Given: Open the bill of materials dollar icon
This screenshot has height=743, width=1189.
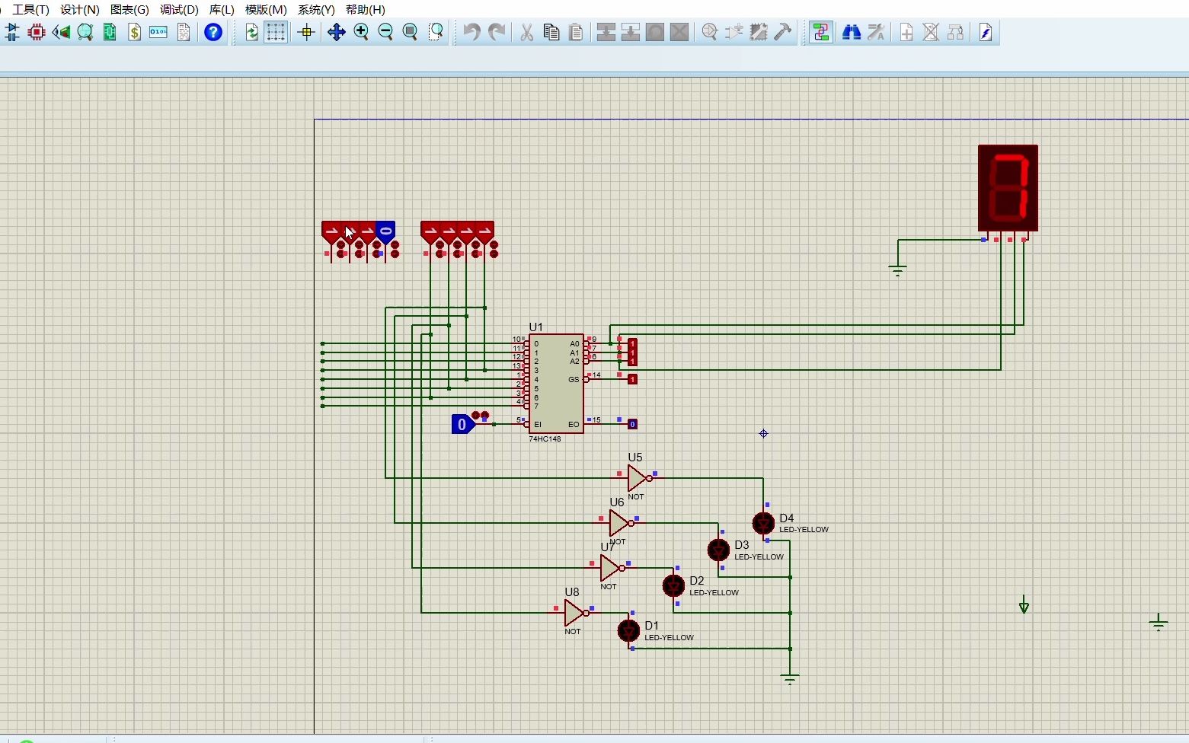Looking at the screenshot, I should pos(134,32).
